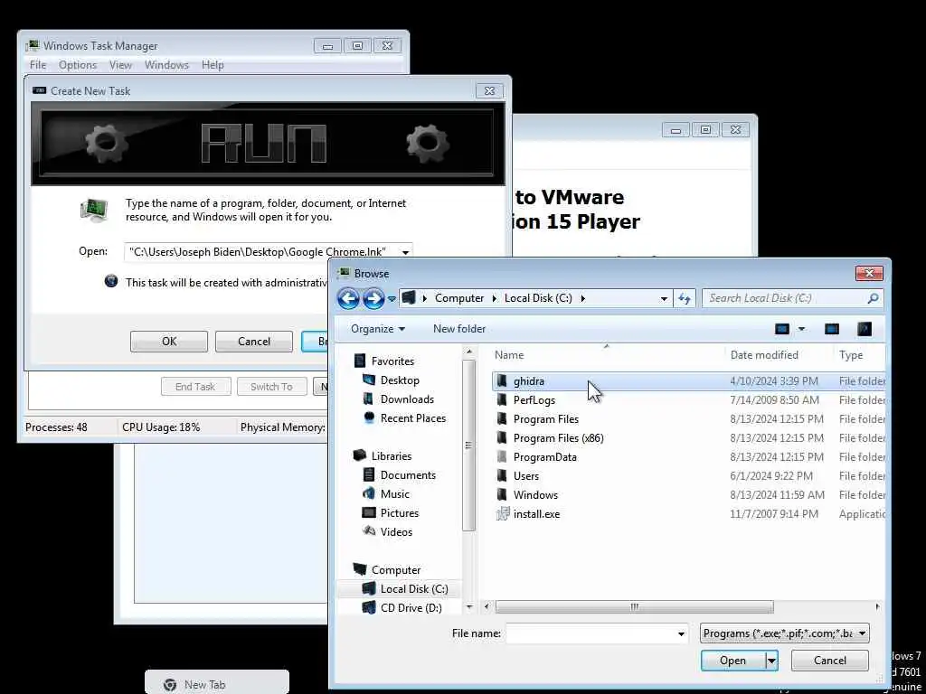Viewport: 926px width, 694px height.
Task: Open the File menu in Task Manager
Action: pyautogui.click(x=38, y=65)
